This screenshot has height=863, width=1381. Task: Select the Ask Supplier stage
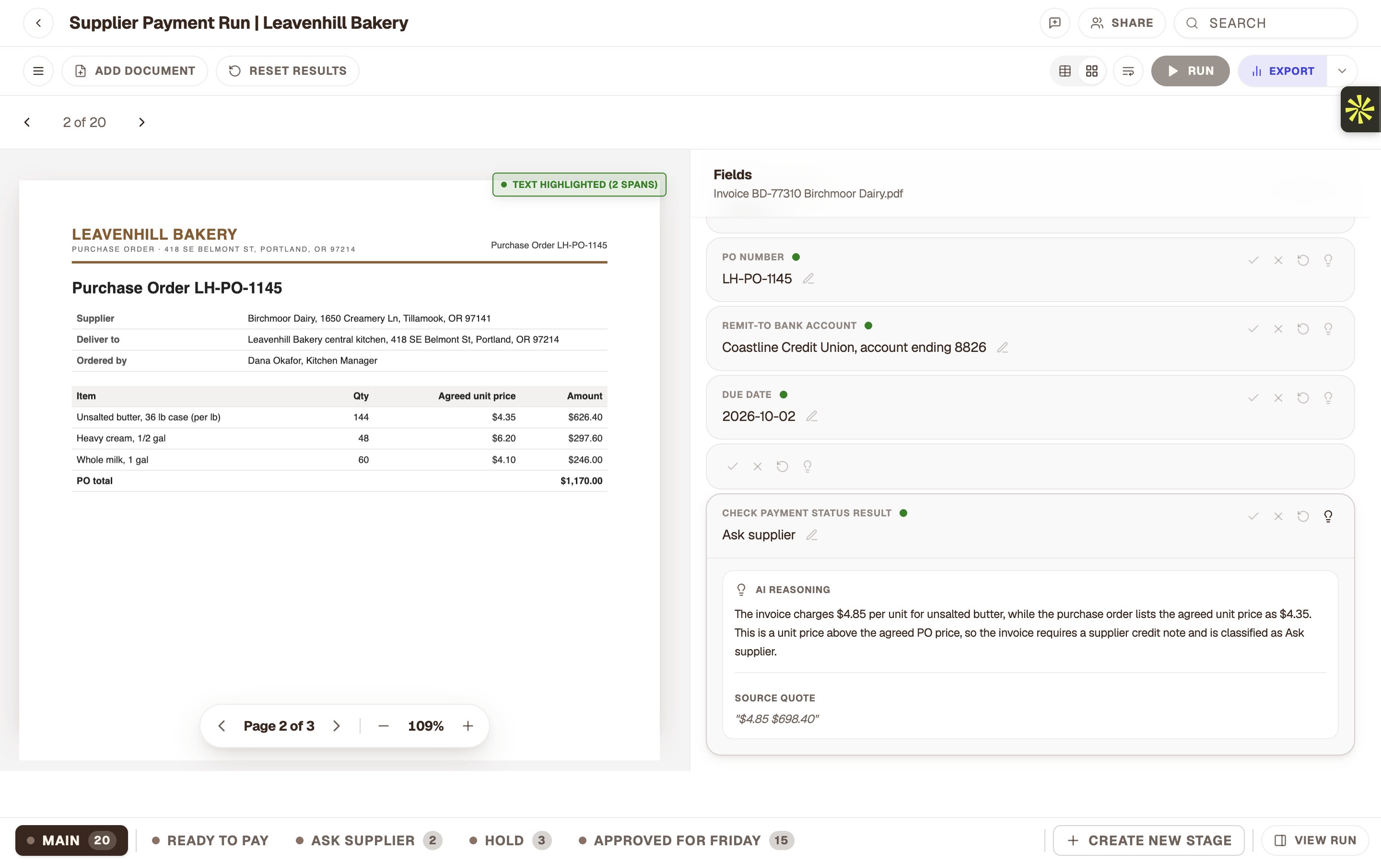369,840
